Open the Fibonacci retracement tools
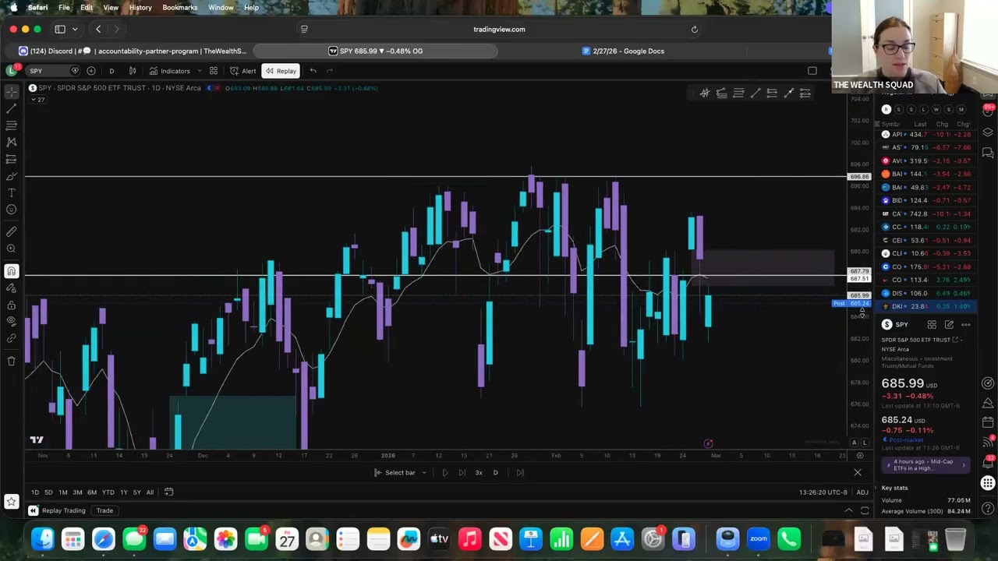998x561 pixels. (x=12, y=125)
